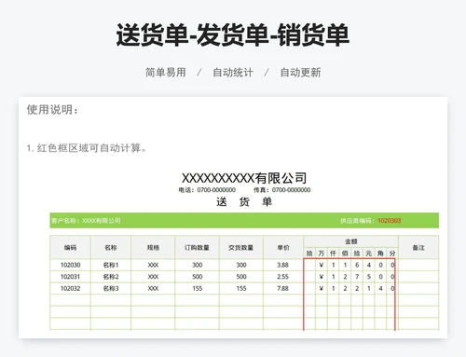Click the 仟 amount sub-header
Image resolution: width=466 pixels, height=357 pixels.
tap(333, 254)
